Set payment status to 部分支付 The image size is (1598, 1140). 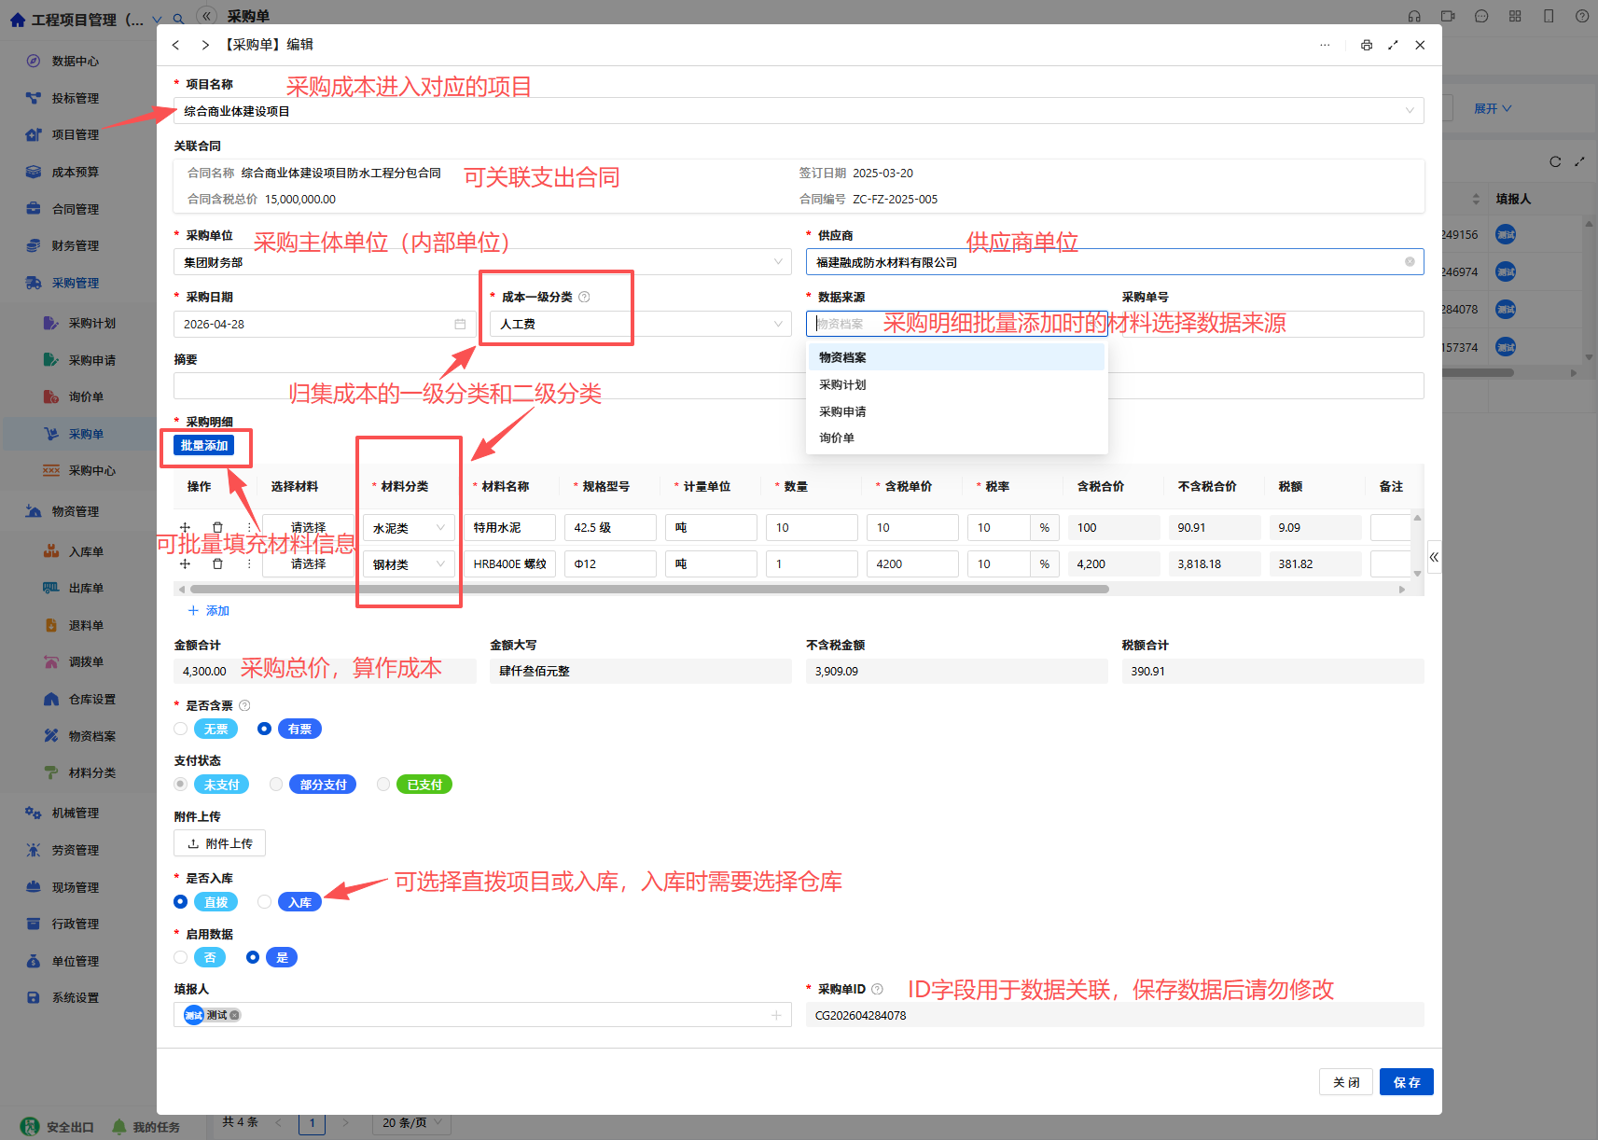click(276, 785)
